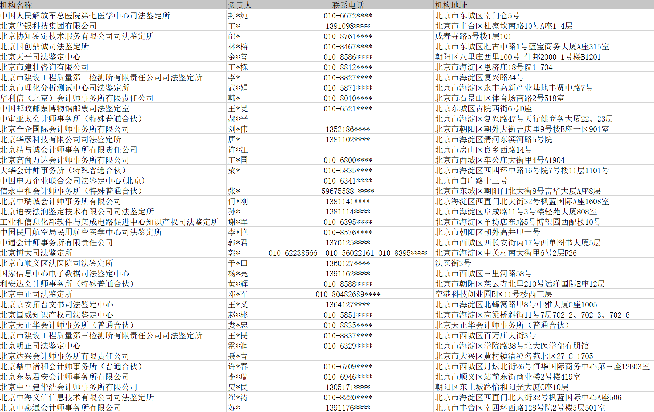
Task: Click address 北京市东城区南门仓5号
Action: 544,15
